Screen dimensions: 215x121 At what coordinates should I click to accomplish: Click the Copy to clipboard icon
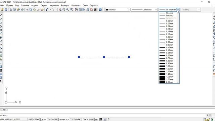pos(31,10)
